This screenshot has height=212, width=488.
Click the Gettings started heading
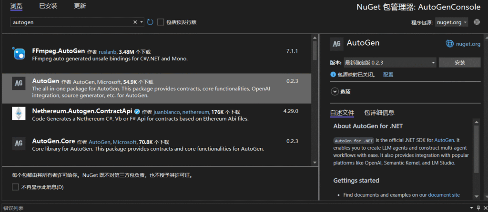[356, 180]
